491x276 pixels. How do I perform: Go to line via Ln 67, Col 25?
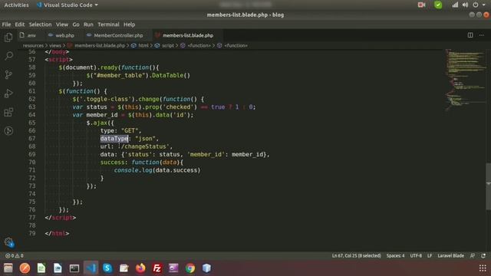click(x=356, y=255)
